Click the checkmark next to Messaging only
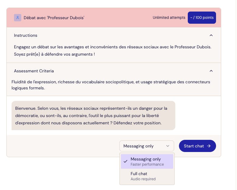Viewport: 237px width, 190px height. click(125, 161)
